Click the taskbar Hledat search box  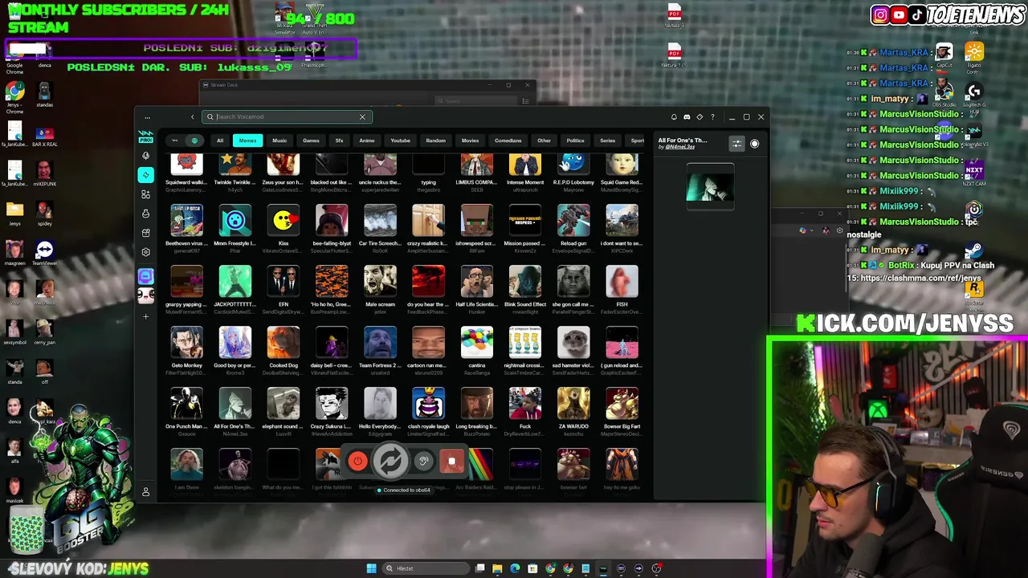click(426, 568)
